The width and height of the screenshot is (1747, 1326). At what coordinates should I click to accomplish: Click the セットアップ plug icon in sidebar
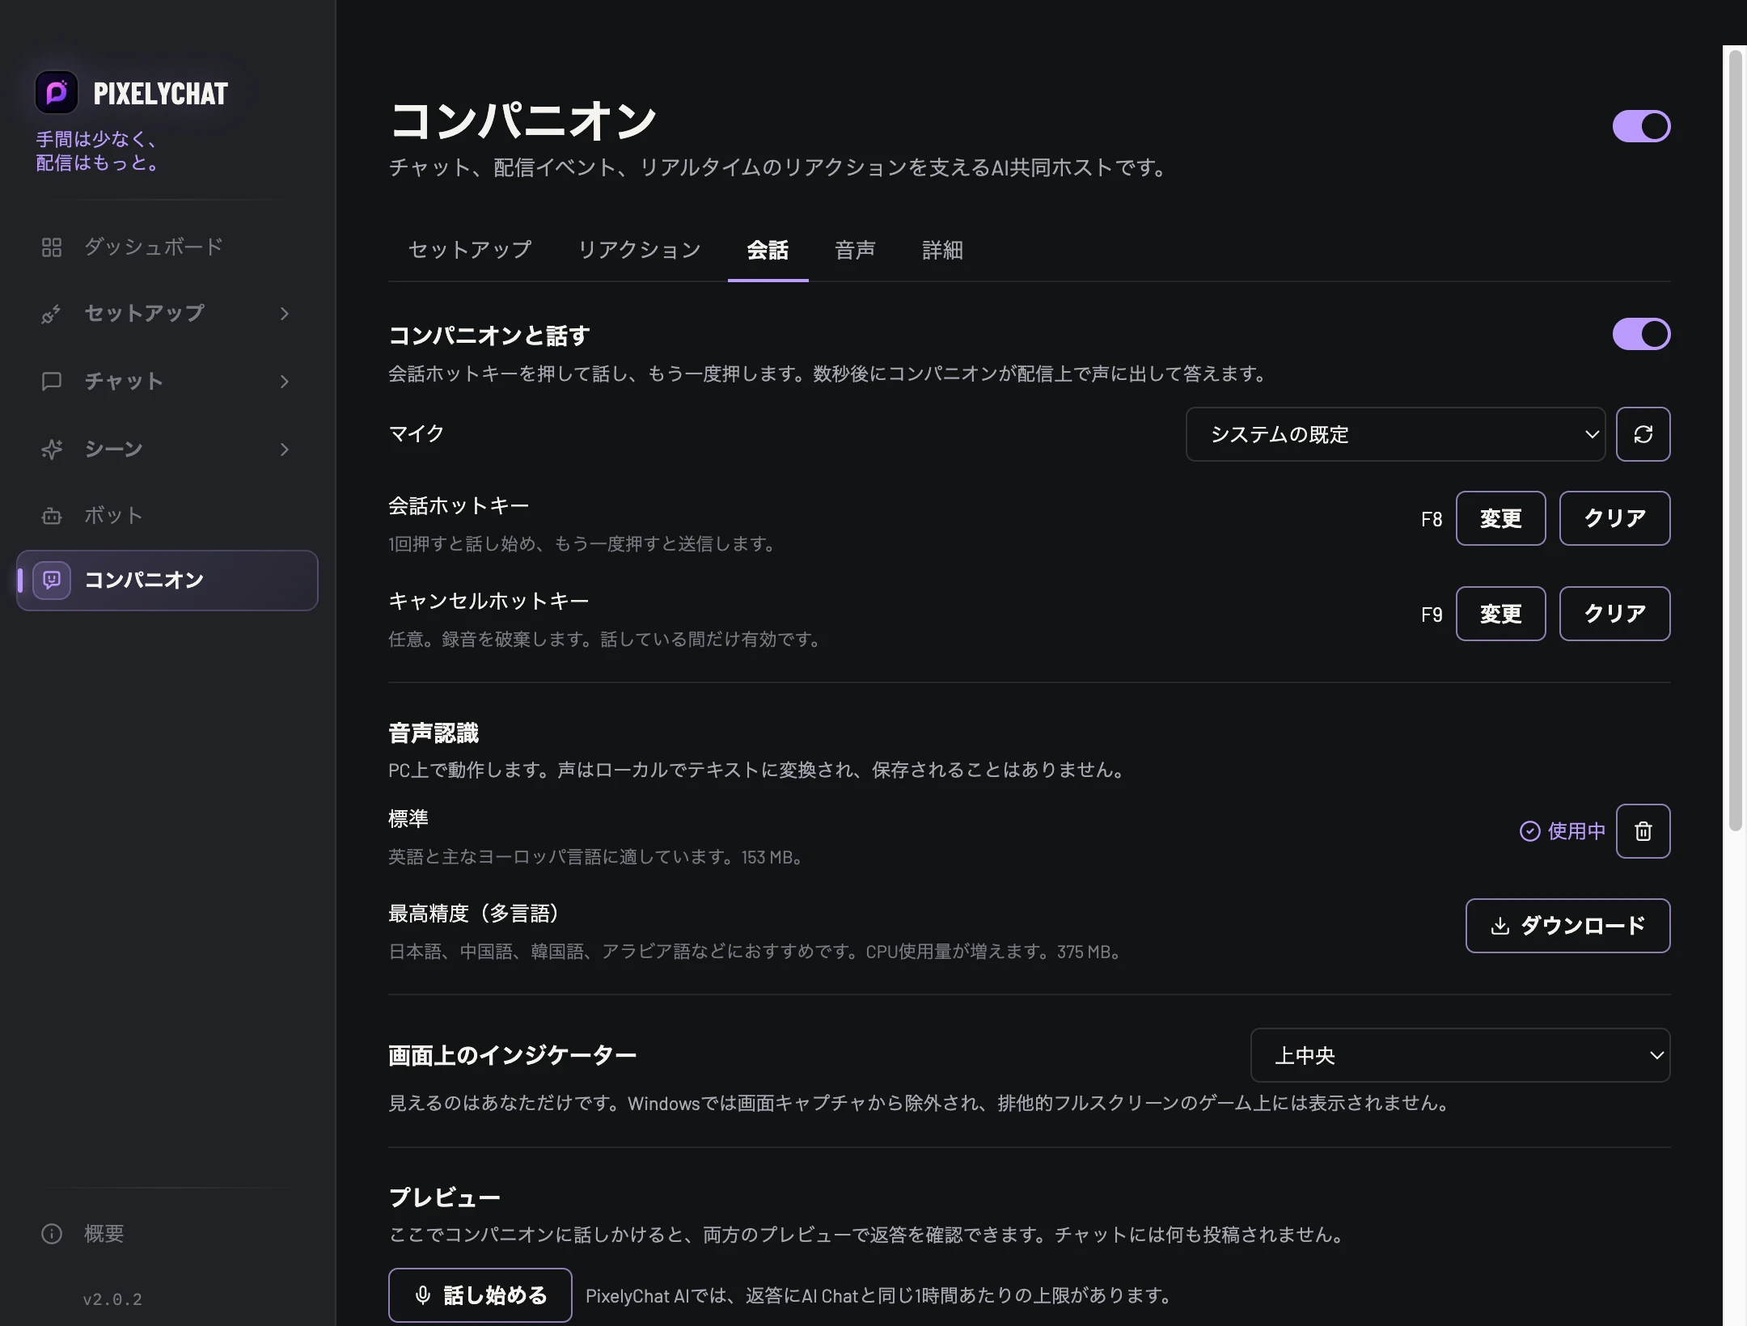coord(52,314)
